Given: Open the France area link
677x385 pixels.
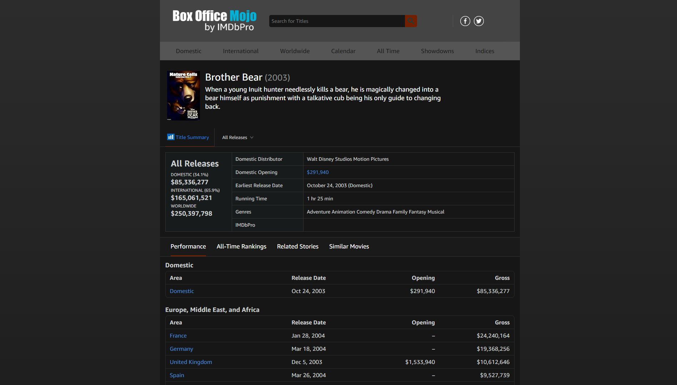Looking at the screenshot, I should coord(178,335).
